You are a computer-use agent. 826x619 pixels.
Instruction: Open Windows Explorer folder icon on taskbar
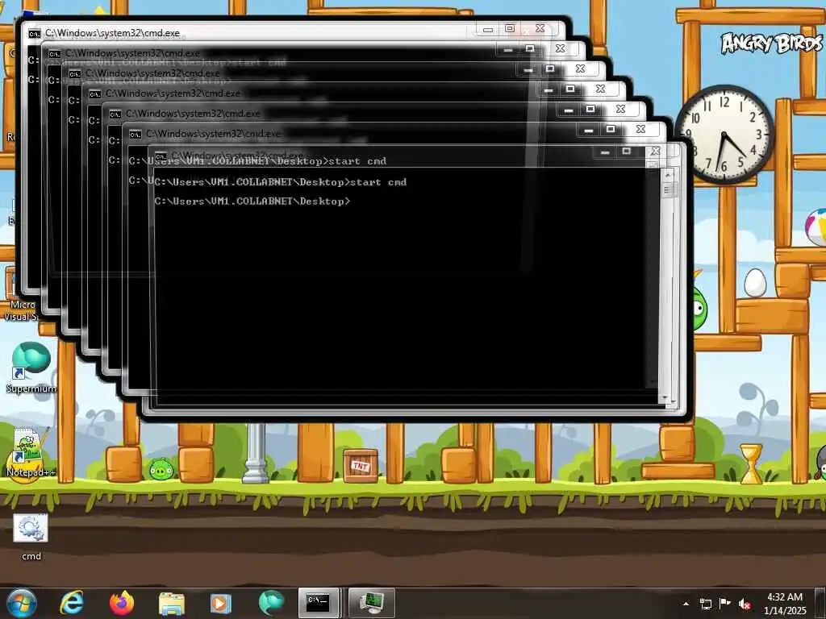point(172,604)
